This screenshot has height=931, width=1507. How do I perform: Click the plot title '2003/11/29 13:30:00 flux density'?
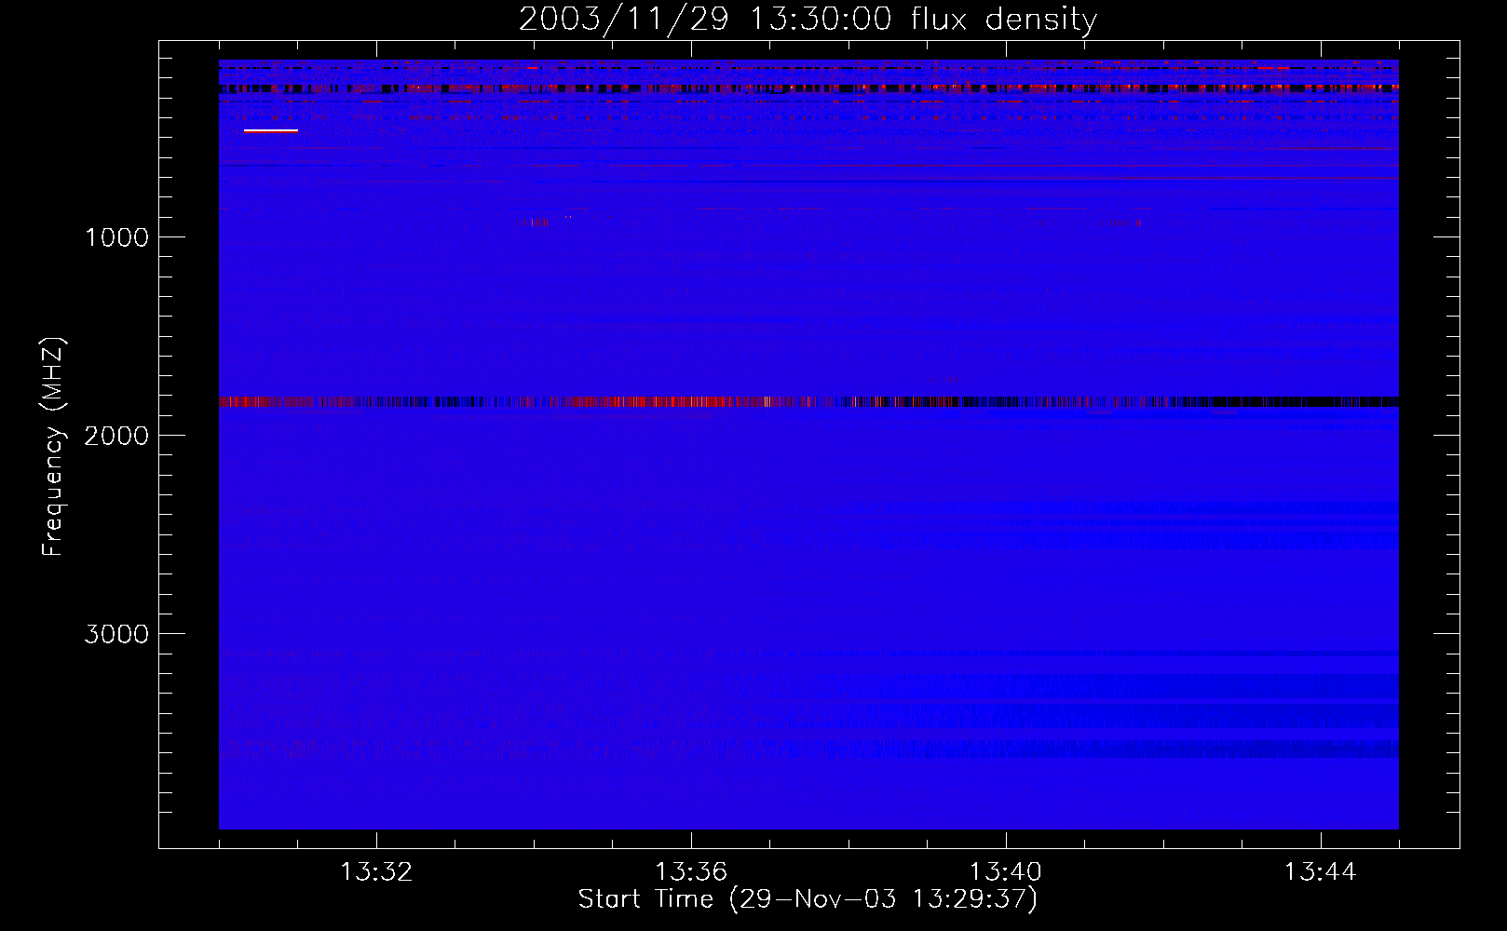tap(808, 19)
